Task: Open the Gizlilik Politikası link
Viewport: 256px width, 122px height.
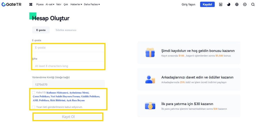Action: tap(90, 97)
